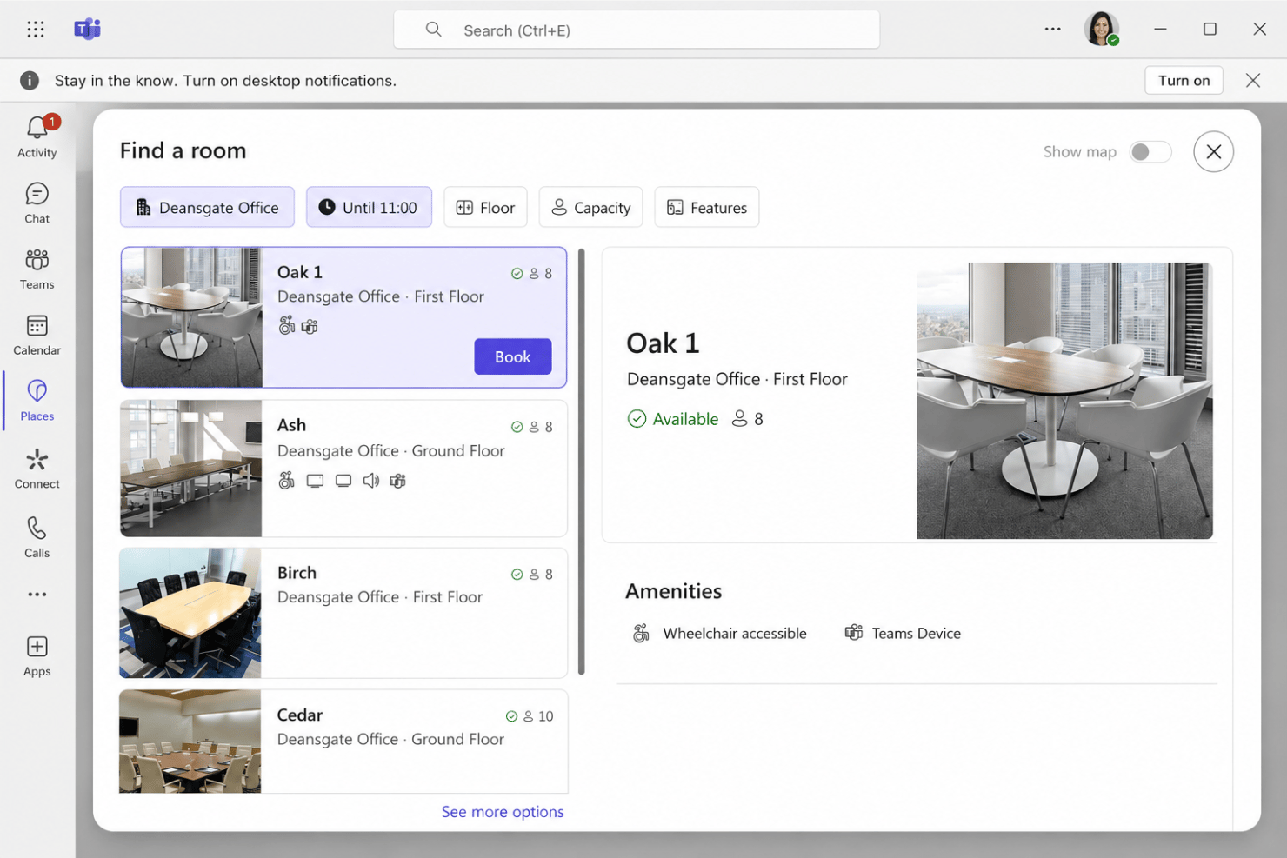Click See more options link
1287x858 pixels.
coord(503,811)
